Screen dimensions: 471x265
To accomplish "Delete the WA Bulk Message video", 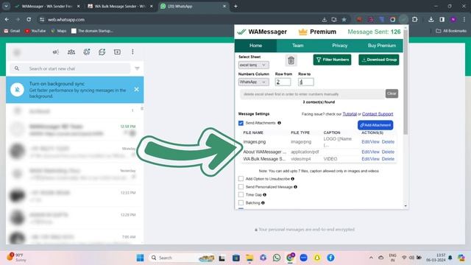I will [388, 159].
